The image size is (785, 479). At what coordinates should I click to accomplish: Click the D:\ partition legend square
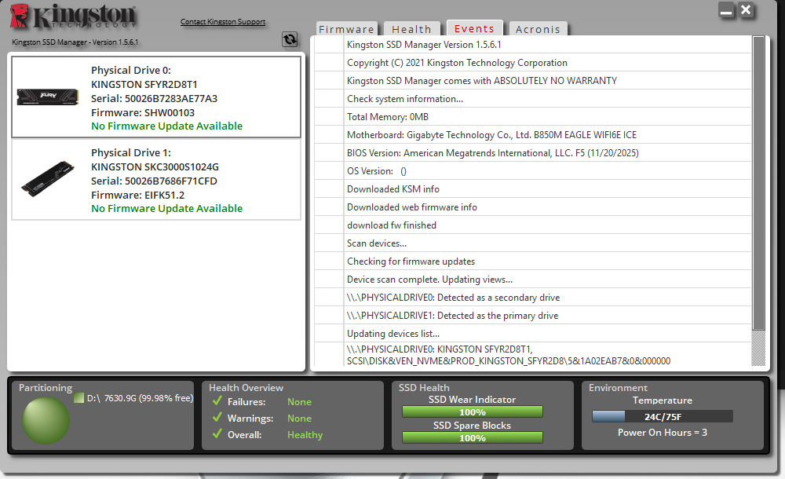78,398
